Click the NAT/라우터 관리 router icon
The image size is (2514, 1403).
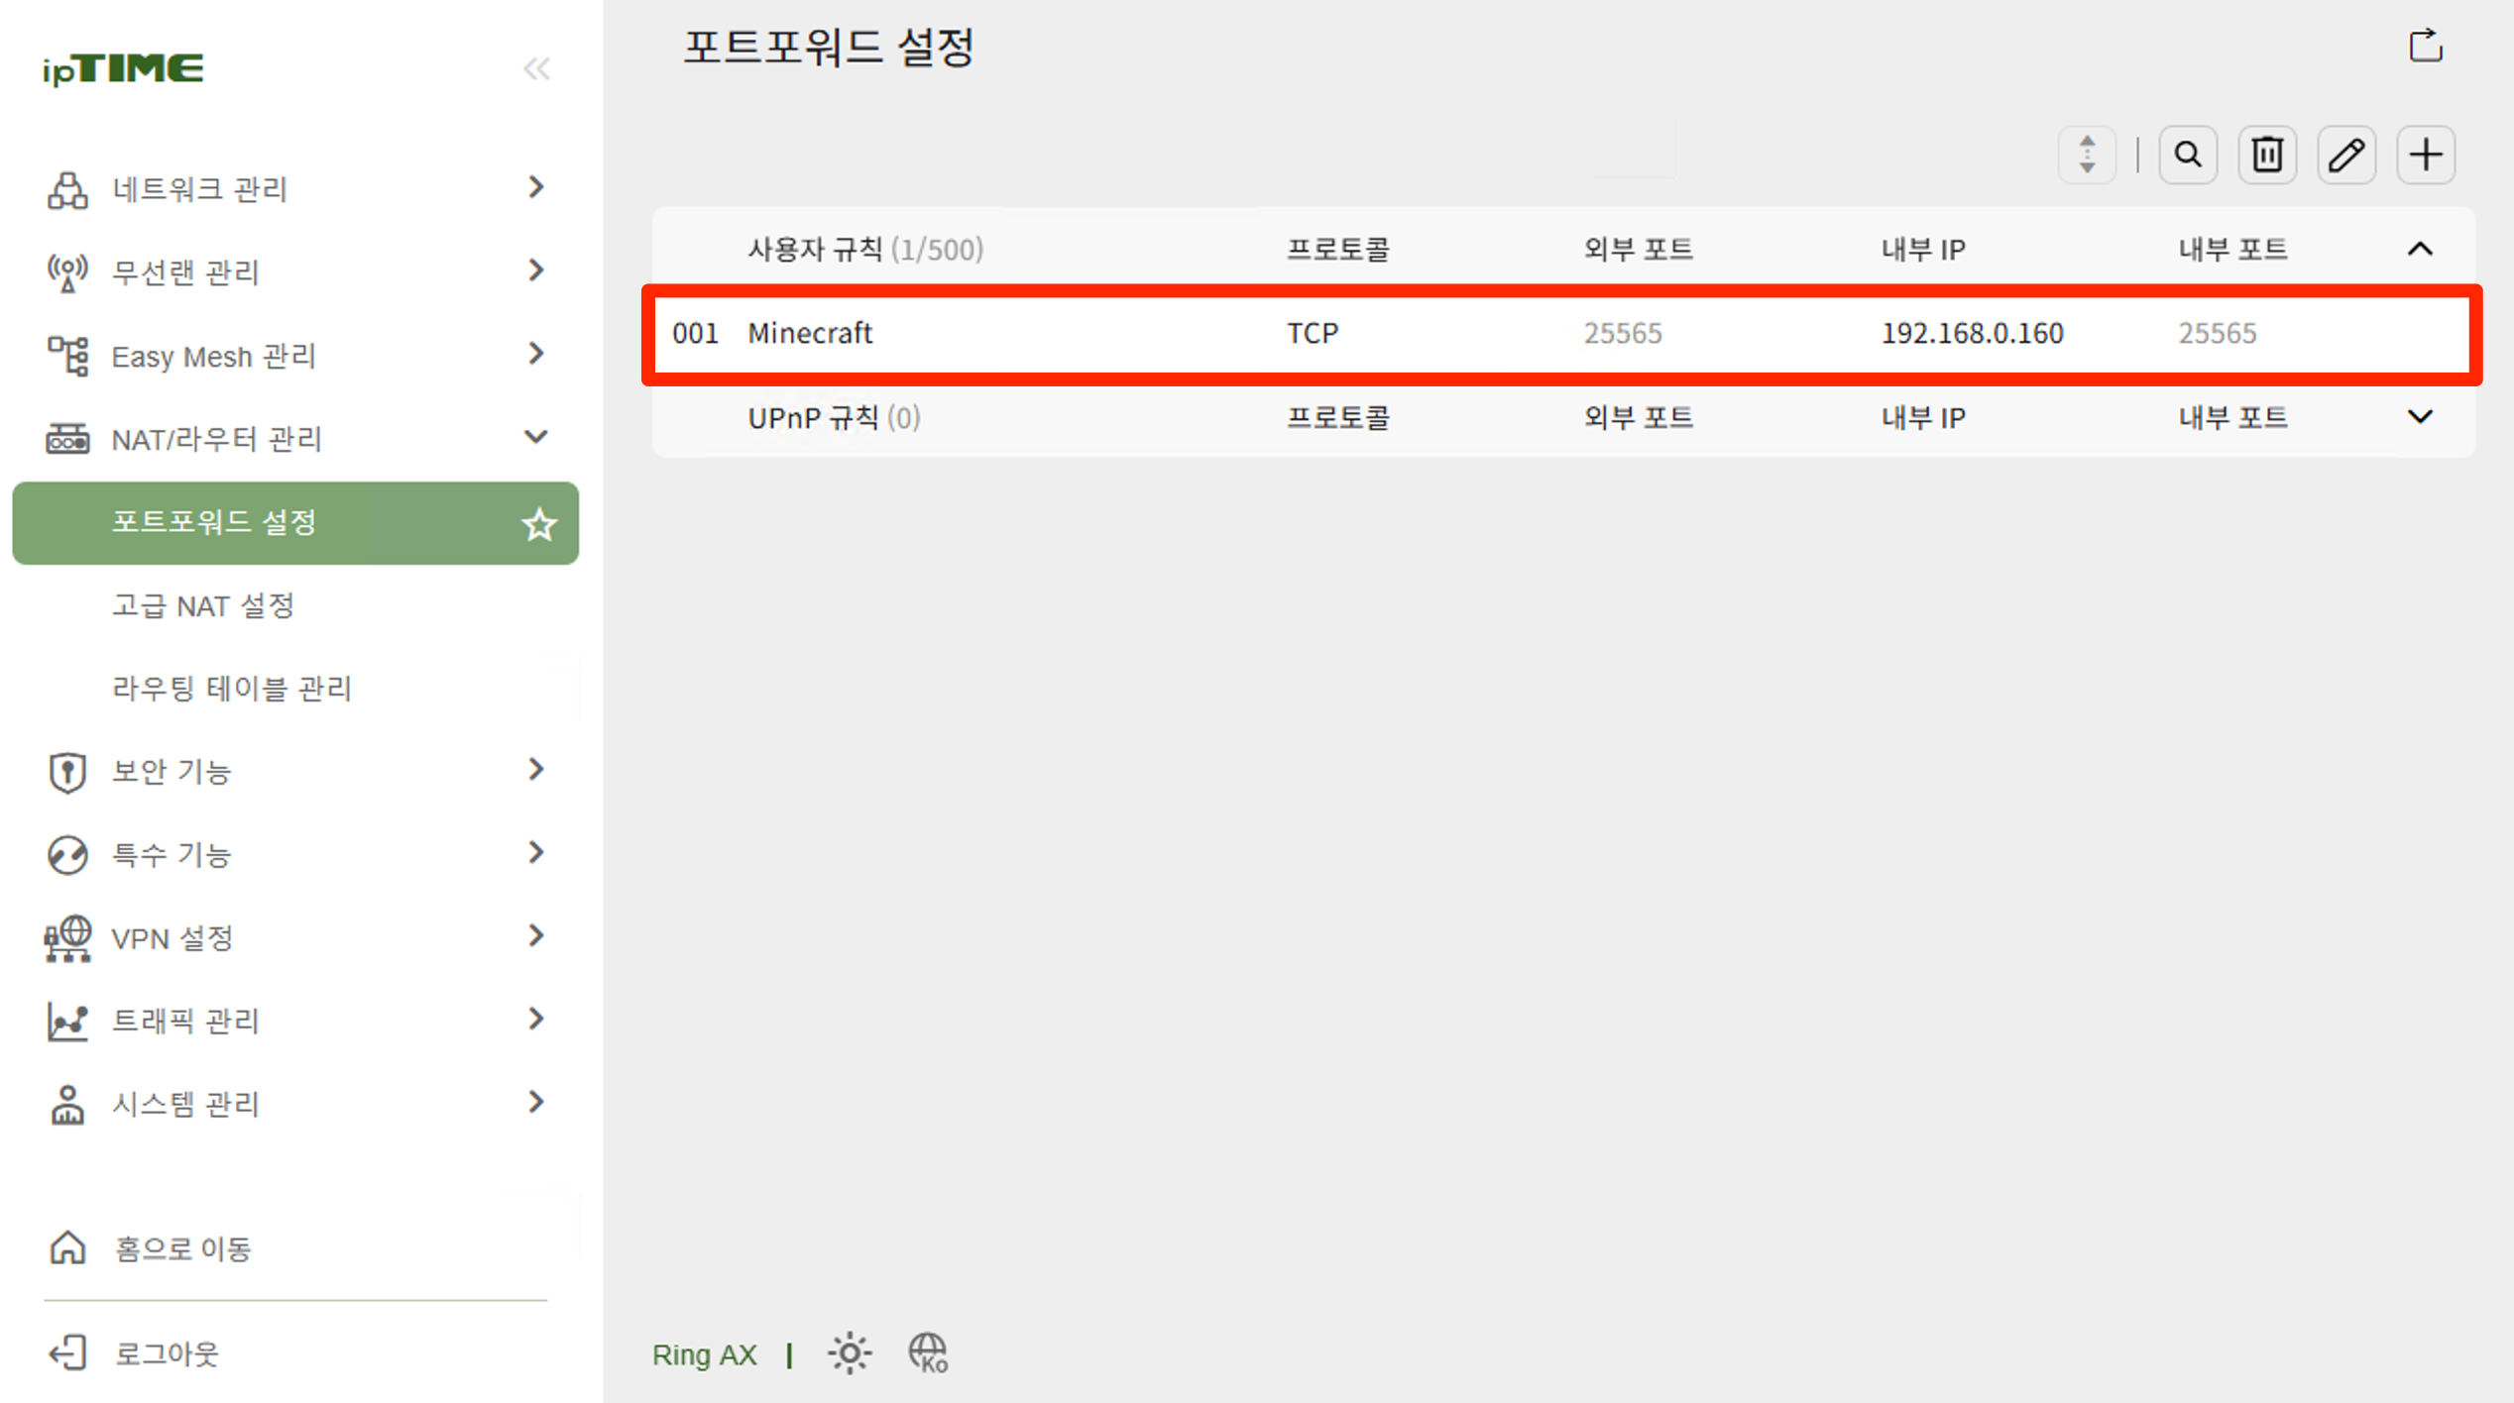pyautogui.click(x=67, y=438)
